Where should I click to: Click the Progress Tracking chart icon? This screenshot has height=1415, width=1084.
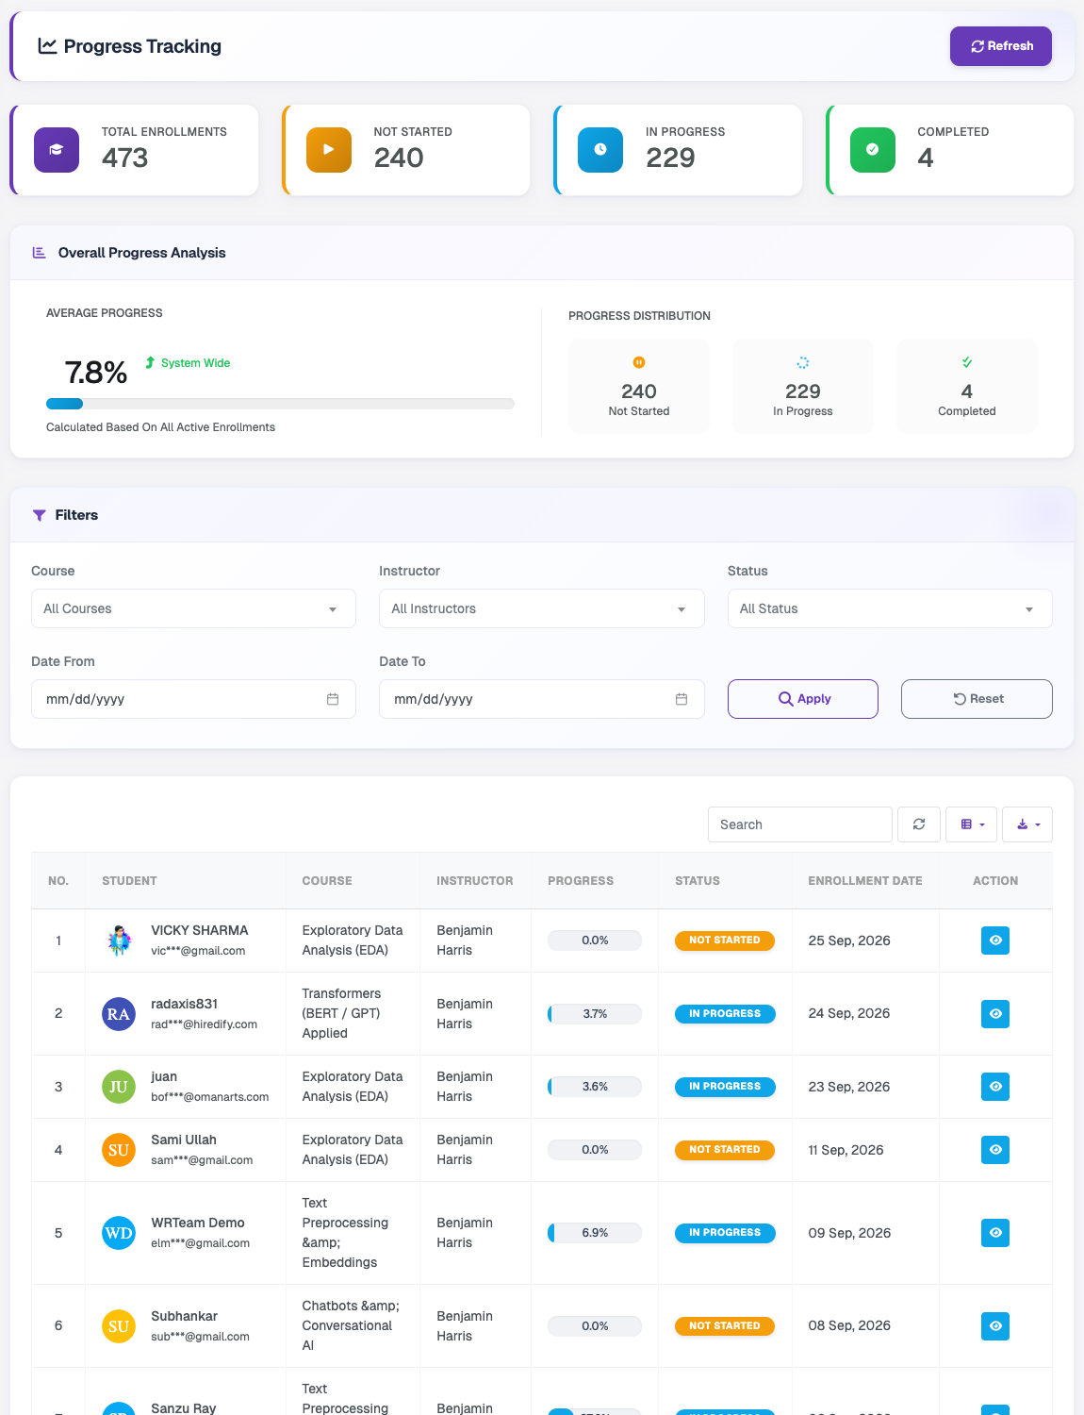47,46
